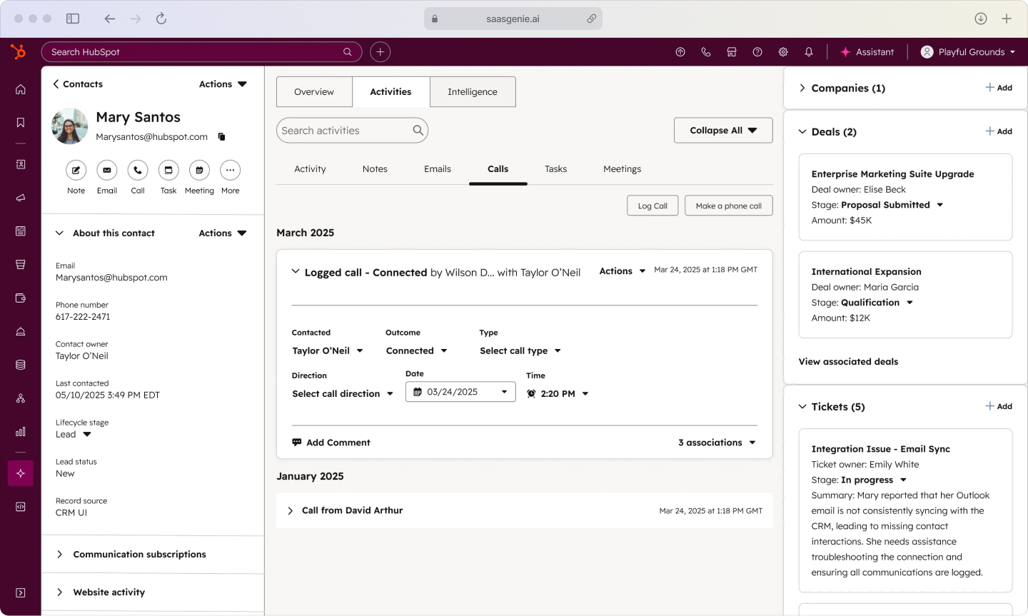Open the Actions dropdown next to Contacts
The width and height of the screenshot is (1028, 616).
(223, 84)
